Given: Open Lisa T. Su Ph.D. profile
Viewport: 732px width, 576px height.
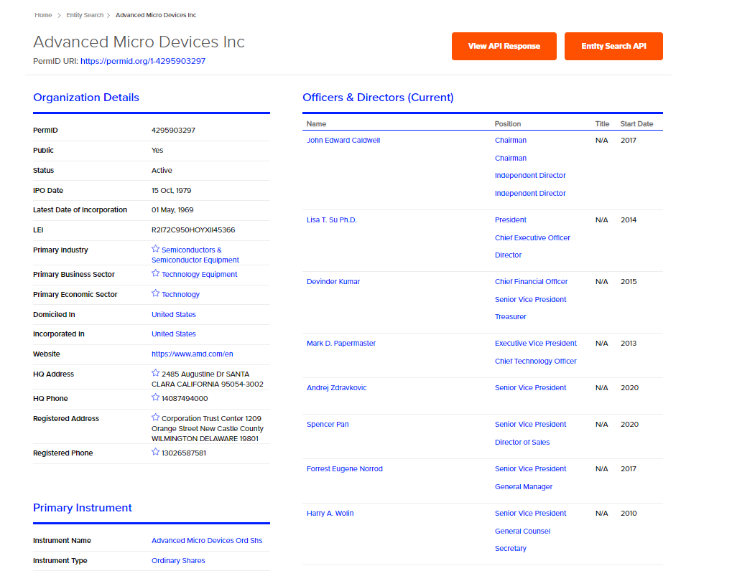Looking at the screenshot, I should point(331,220).
